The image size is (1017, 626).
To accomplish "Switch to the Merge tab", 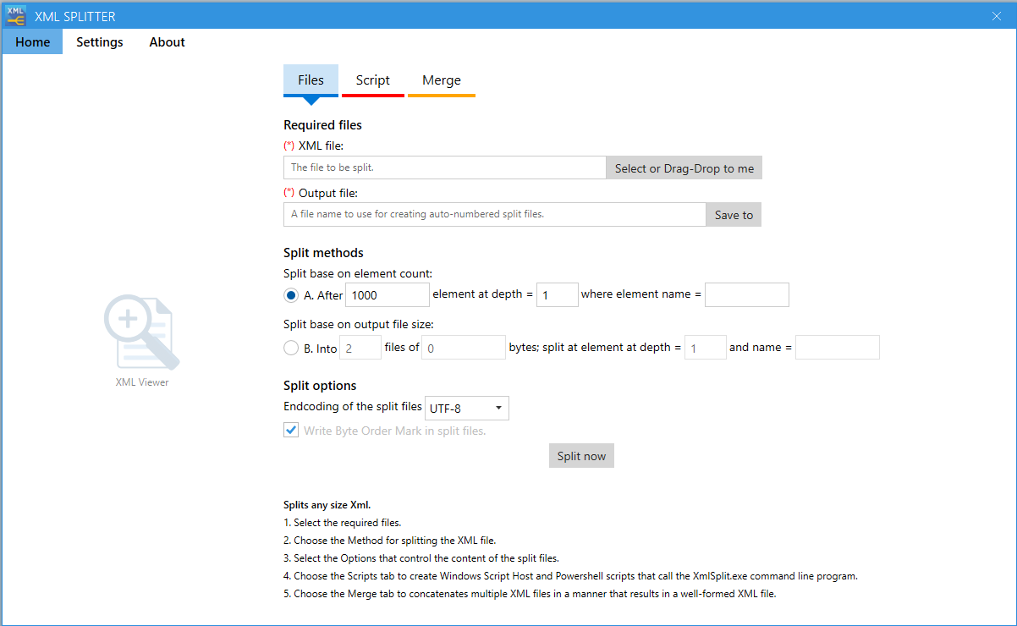I will point(442,80).
